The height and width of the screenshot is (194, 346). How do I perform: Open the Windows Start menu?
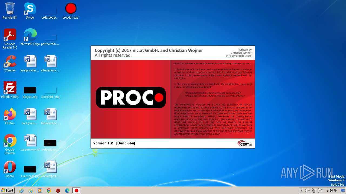tap(8, 190)
